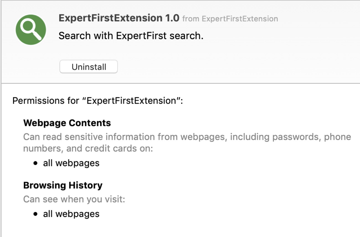Click "Search with ExpertFirst search." description
The image size is (360, 237).
point(131,36)
